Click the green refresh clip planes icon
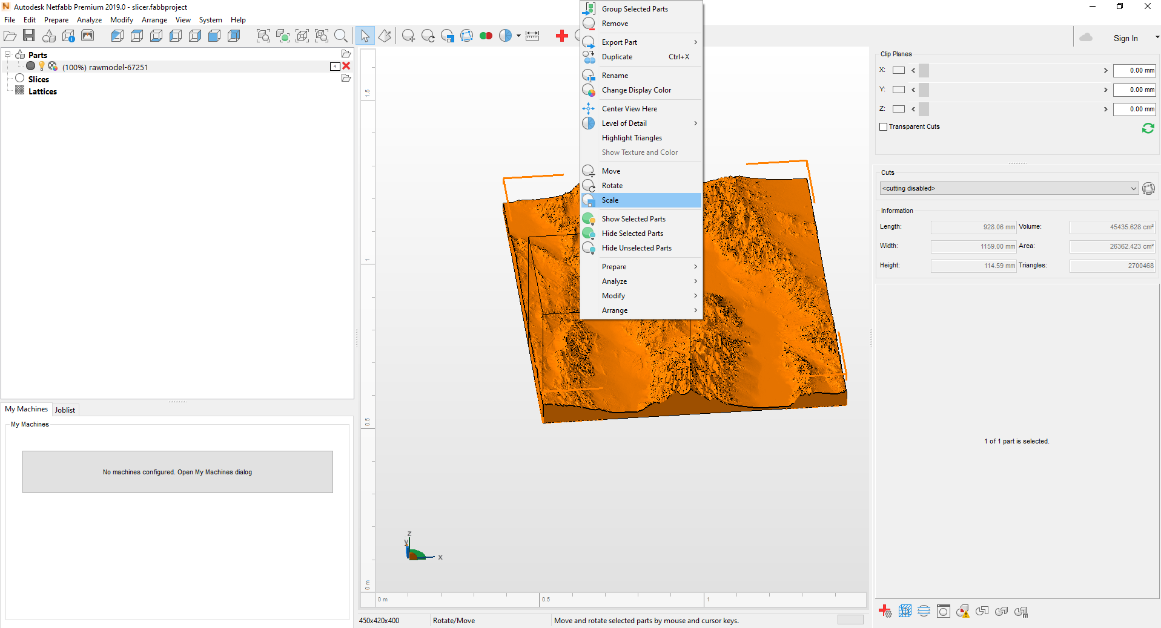 pos(1148,128)
